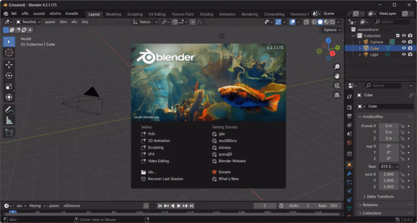Open the XYZ Euler rotation mode dropdown
417x223 pixels.
coord(389,167)
